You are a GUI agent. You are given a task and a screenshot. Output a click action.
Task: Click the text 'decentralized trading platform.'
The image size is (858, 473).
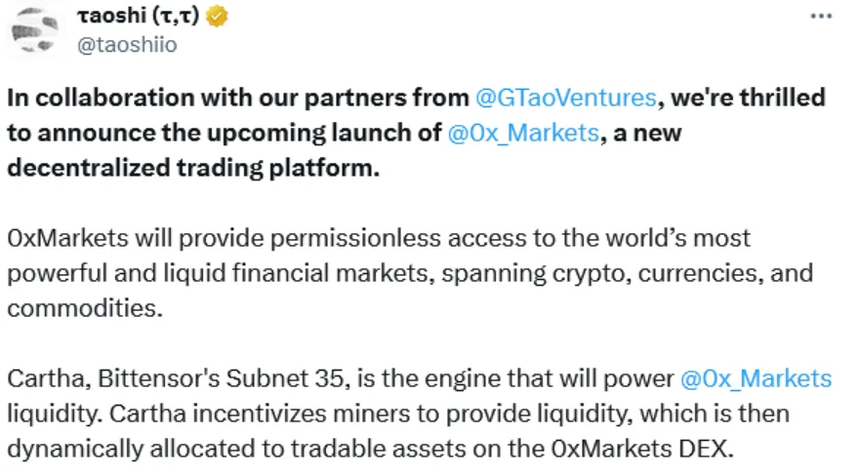[193, 168]
